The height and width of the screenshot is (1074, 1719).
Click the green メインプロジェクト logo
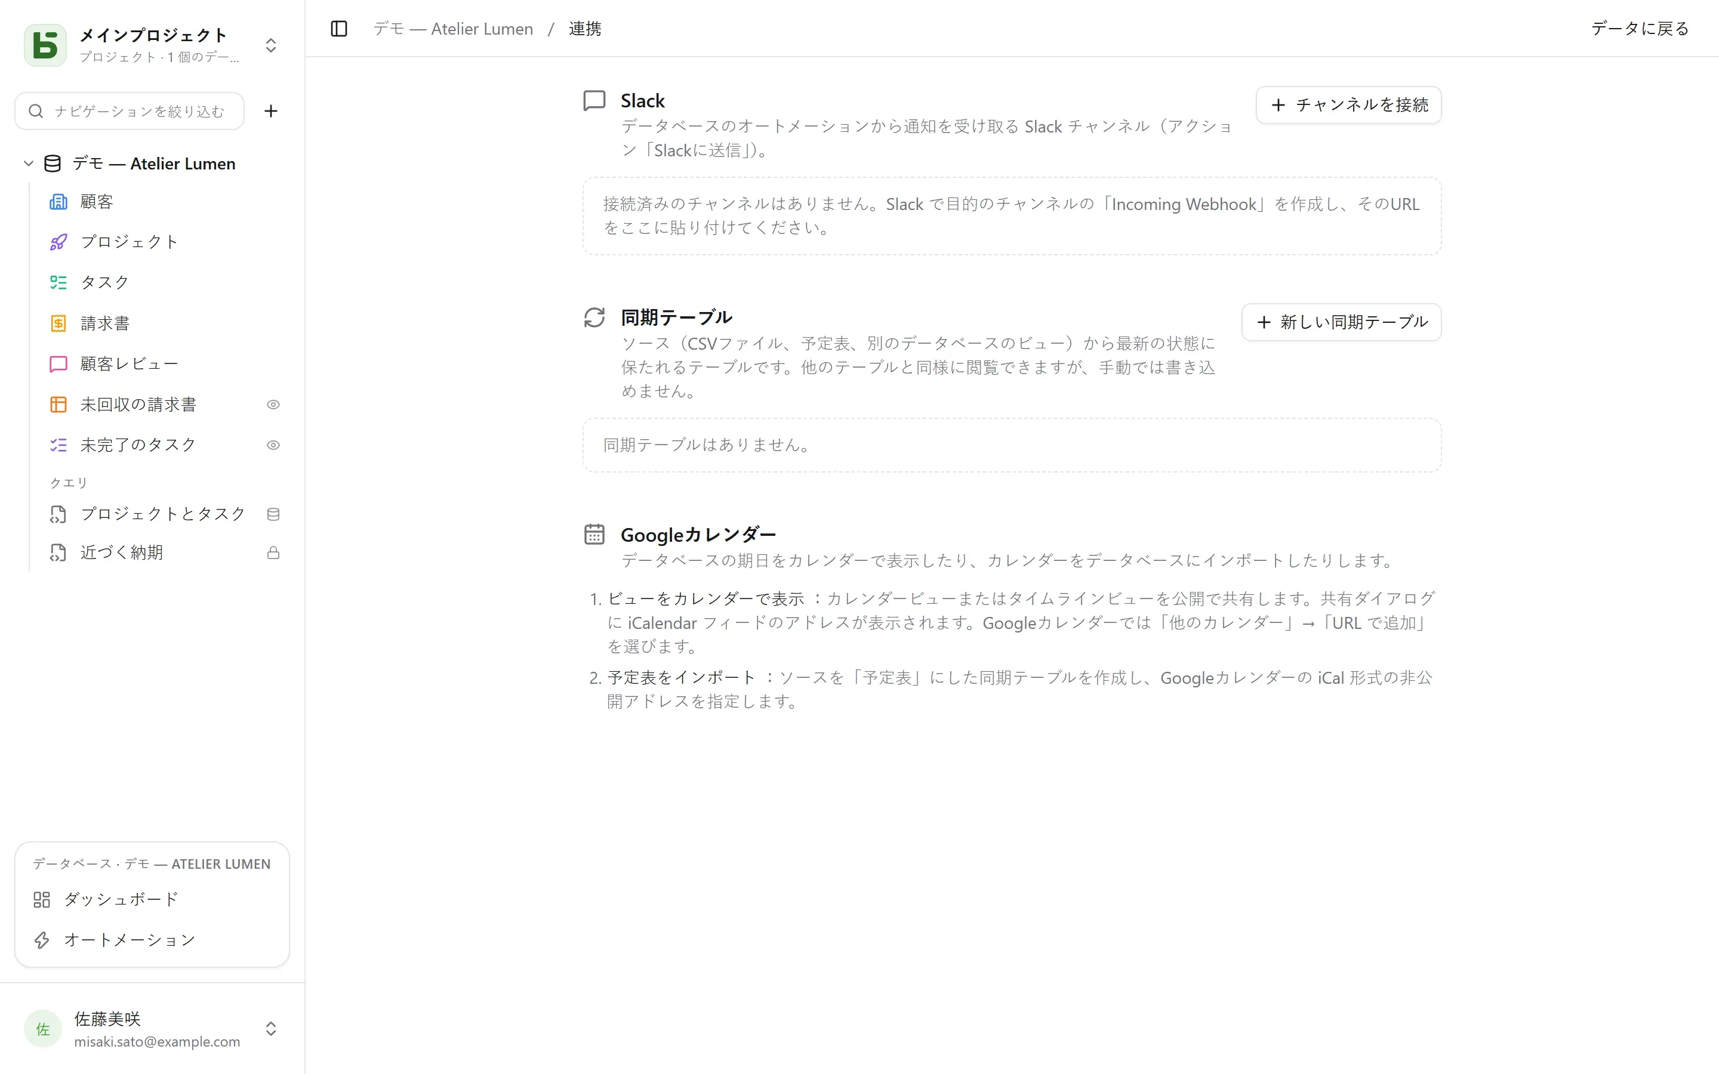coord(45,45)
